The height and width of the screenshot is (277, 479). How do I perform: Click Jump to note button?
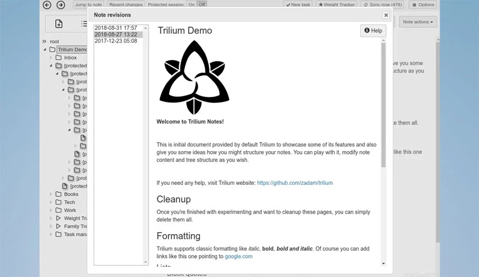pos(88,5)
